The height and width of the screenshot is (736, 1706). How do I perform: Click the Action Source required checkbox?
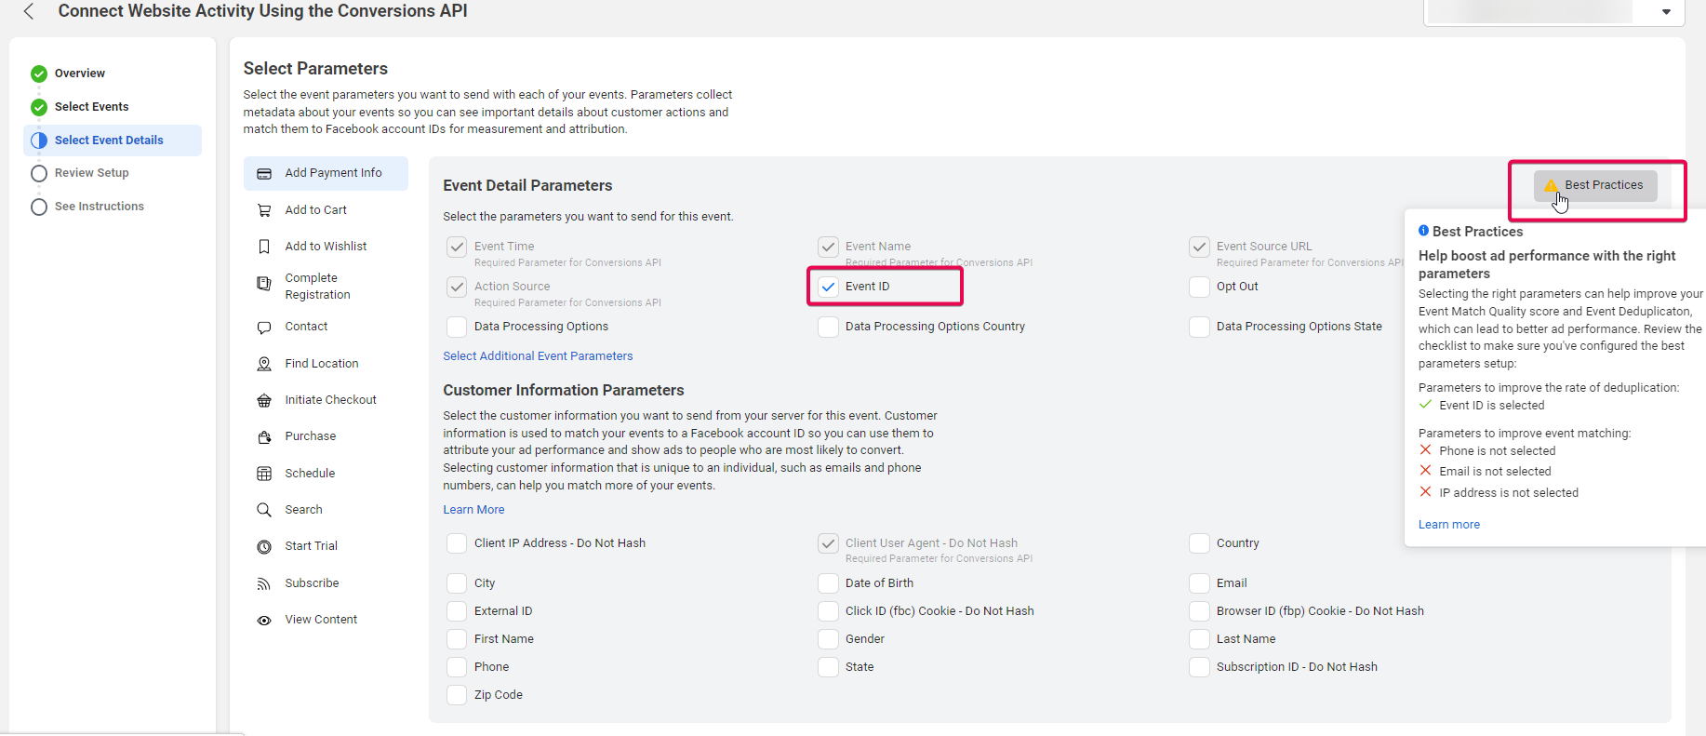point(457,287)
